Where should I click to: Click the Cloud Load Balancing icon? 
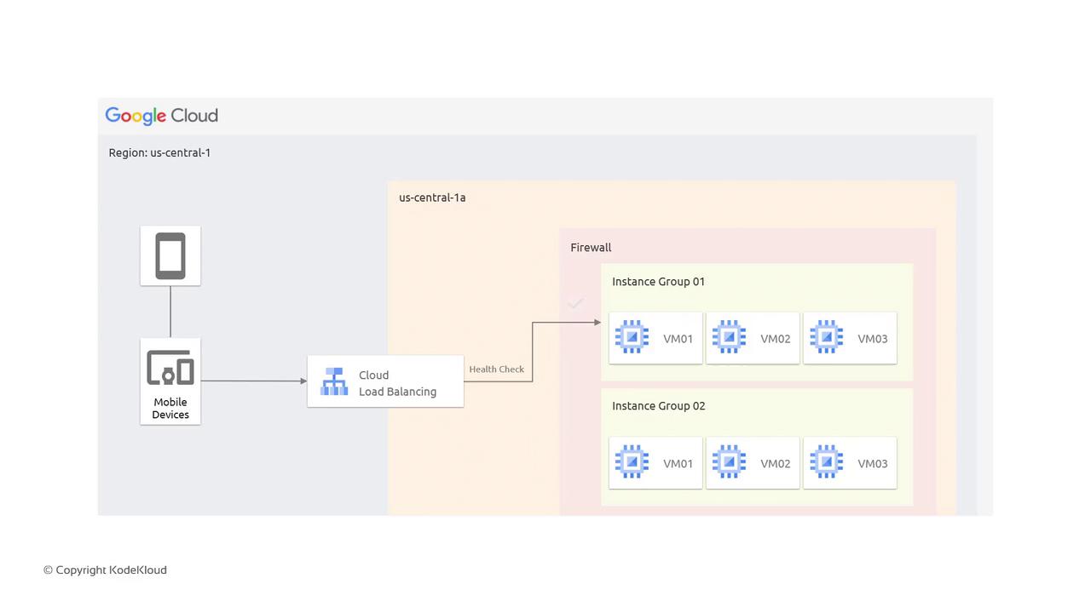(x=334, y=381)
